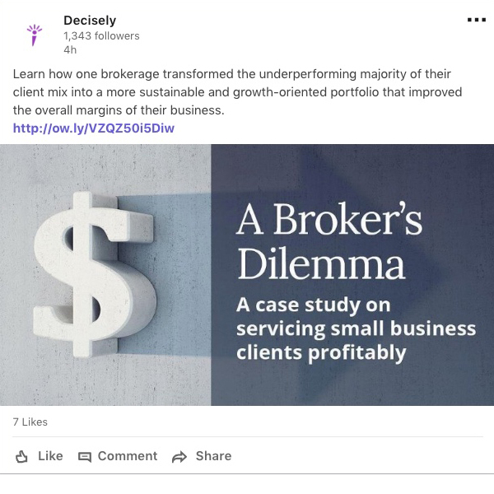Click the speech bubble Comment icon
Screen dimensions: 494x494
click(85, 456)
